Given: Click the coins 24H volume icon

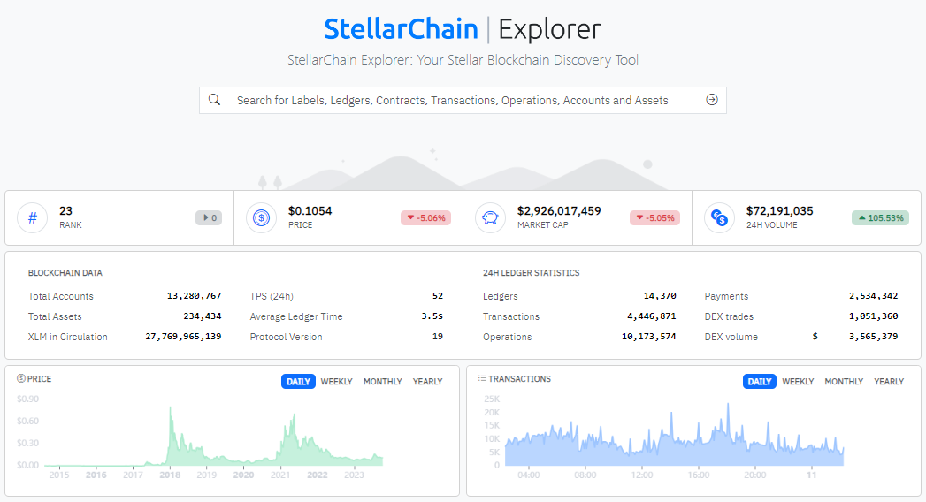Looking at the screenshot, I should (x=719, y=217).
